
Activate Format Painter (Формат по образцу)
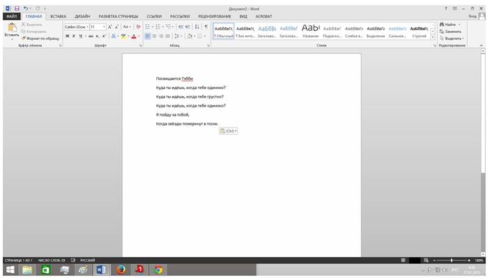click(x=40, y=38)
